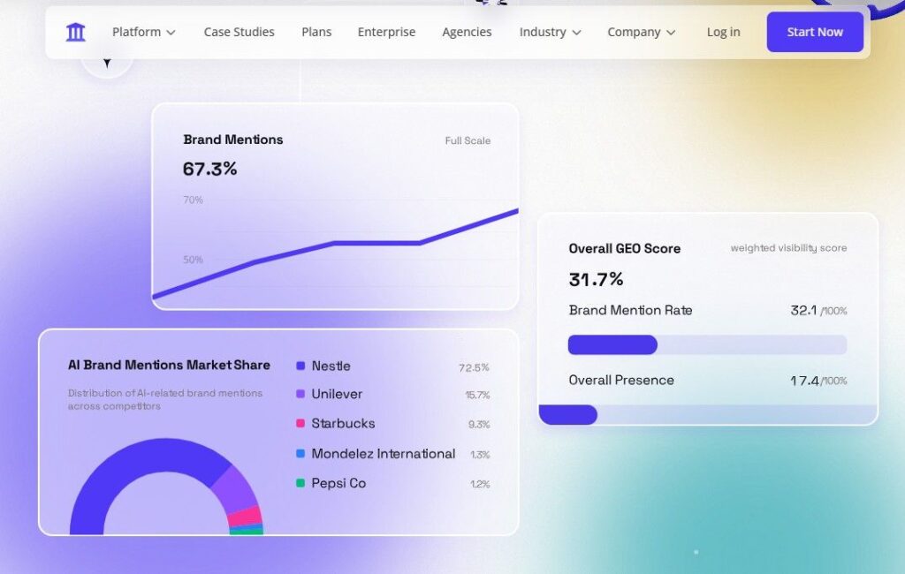Screen dimensions: 905x574
Task: Go to the Plans menu item
Action: coord(316,33)
